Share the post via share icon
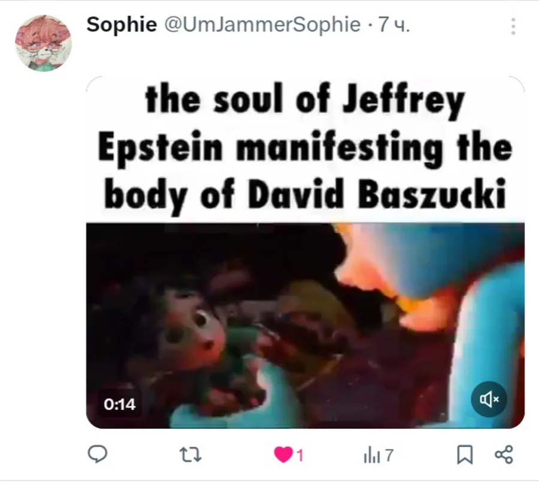The width and height of the screenshot is (539, 484). click(504, 455)
